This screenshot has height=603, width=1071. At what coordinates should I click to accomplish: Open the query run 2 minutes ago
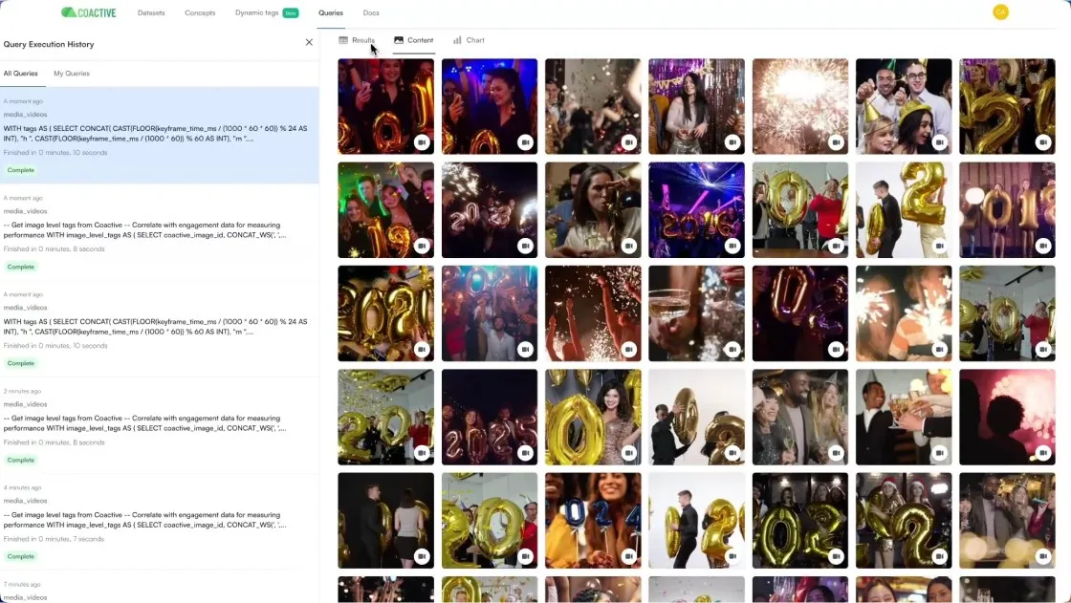tap(159, 424)
